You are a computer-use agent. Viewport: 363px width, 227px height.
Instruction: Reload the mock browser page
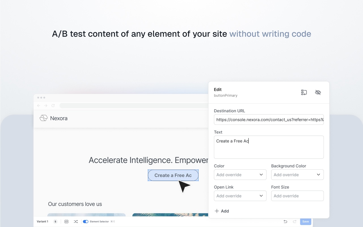pyautogui.click(x=53, y=106)
